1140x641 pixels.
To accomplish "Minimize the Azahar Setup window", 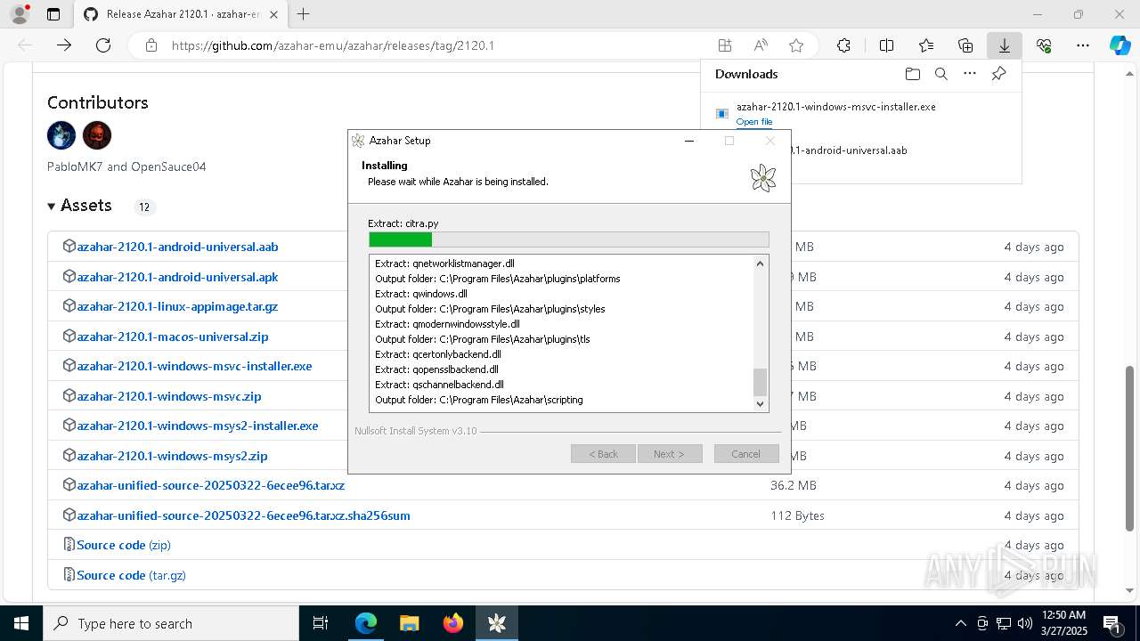I will (689, 141).
